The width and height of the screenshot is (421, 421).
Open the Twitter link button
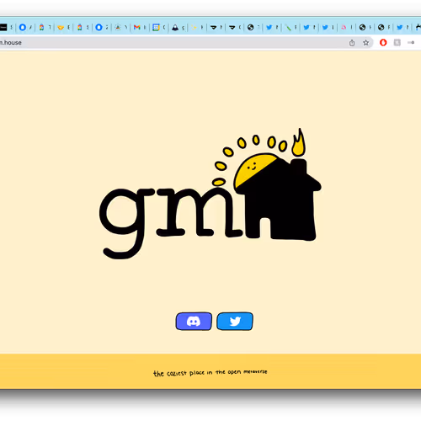click(x=235, y=321)
